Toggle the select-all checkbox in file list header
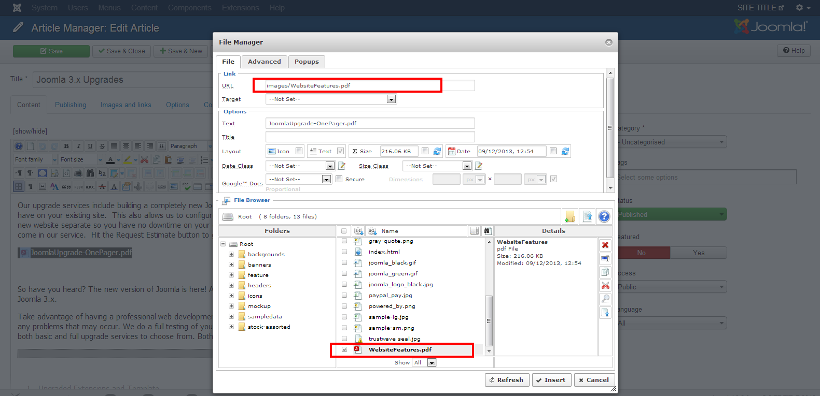The image size is (820, 396). click(x=344, y=231)
